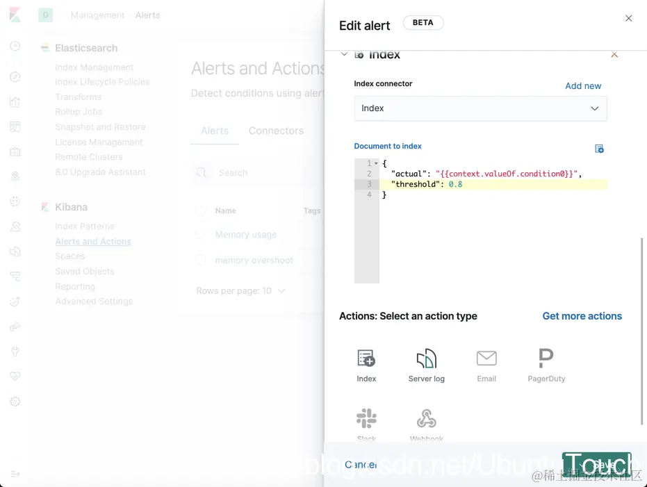Open Rollup Jobs menu item
Image resolution: width=647 pixels, height=487 pixels.
(x=79, y=112)
